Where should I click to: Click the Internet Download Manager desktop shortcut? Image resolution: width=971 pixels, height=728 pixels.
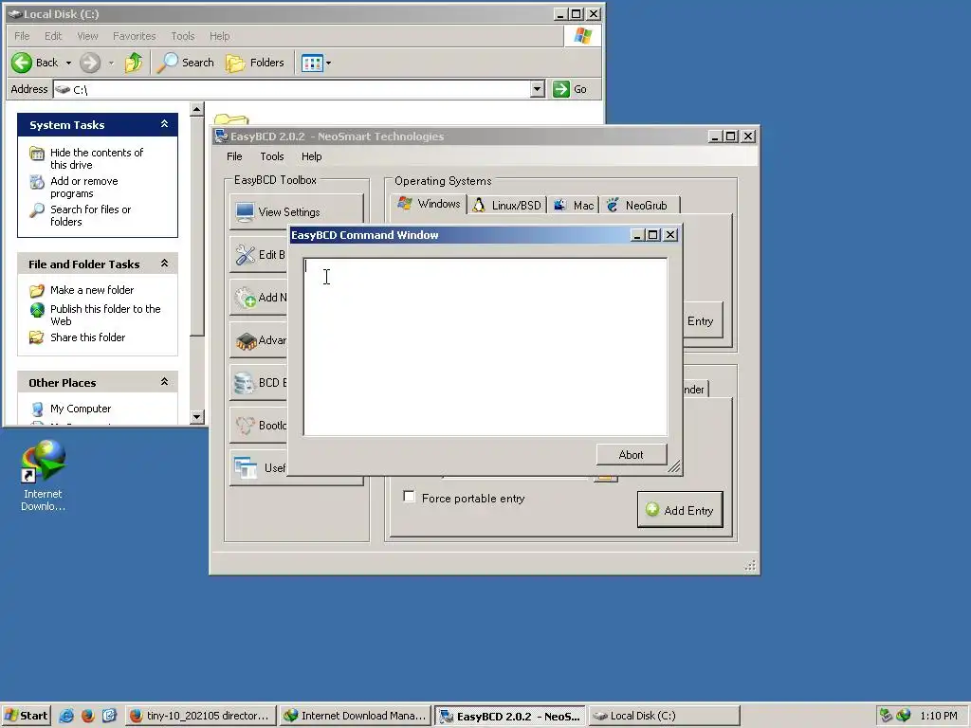pos(43,476)
